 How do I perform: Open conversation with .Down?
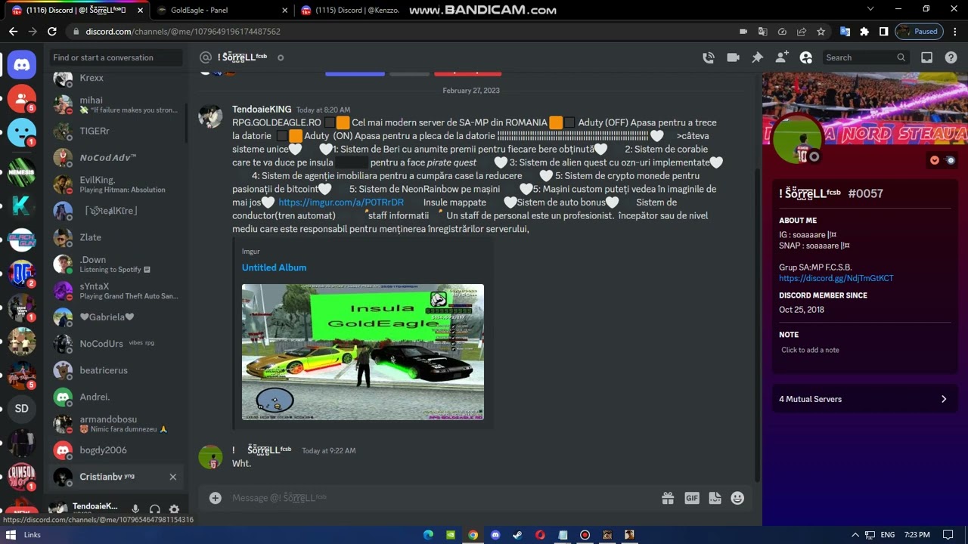116,264
